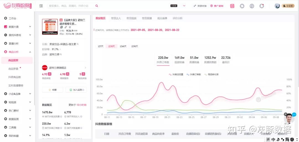Expand the 查找抖音号 sidebar section

click(30, 35)
